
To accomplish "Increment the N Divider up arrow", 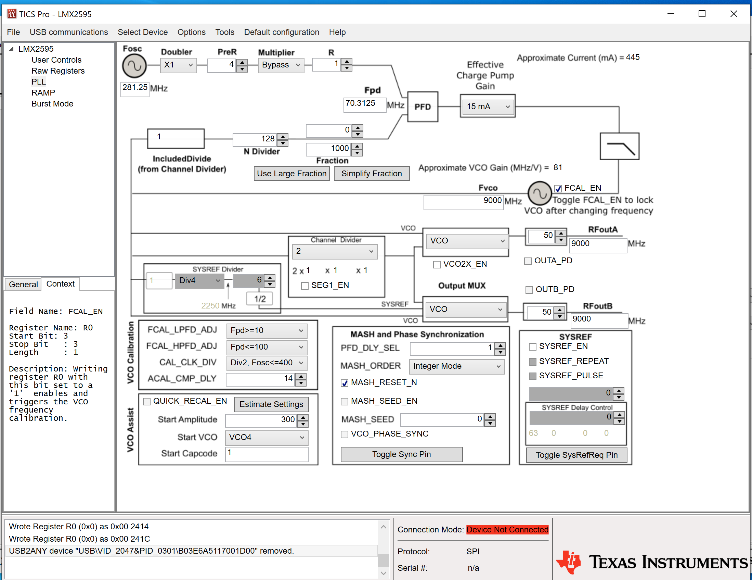I will [x=283, y=137].
